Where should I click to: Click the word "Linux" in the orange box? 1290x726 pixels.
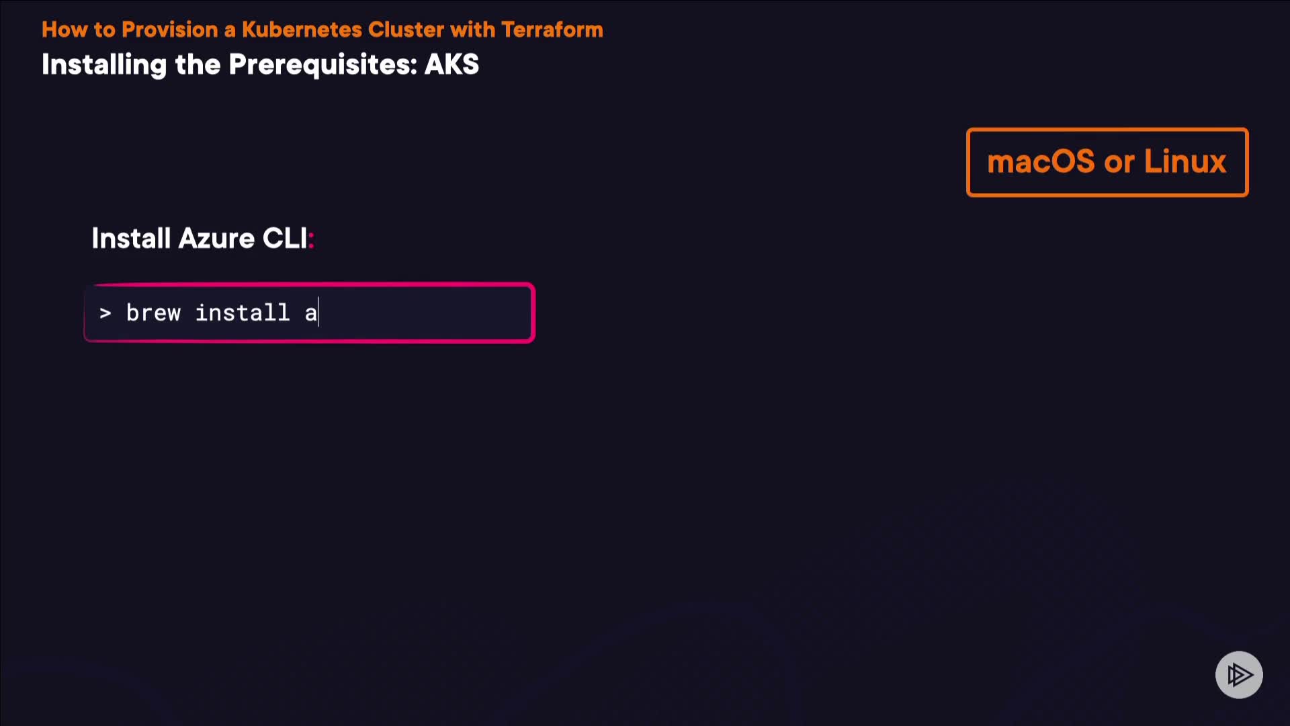click(x=1185, y=162)
